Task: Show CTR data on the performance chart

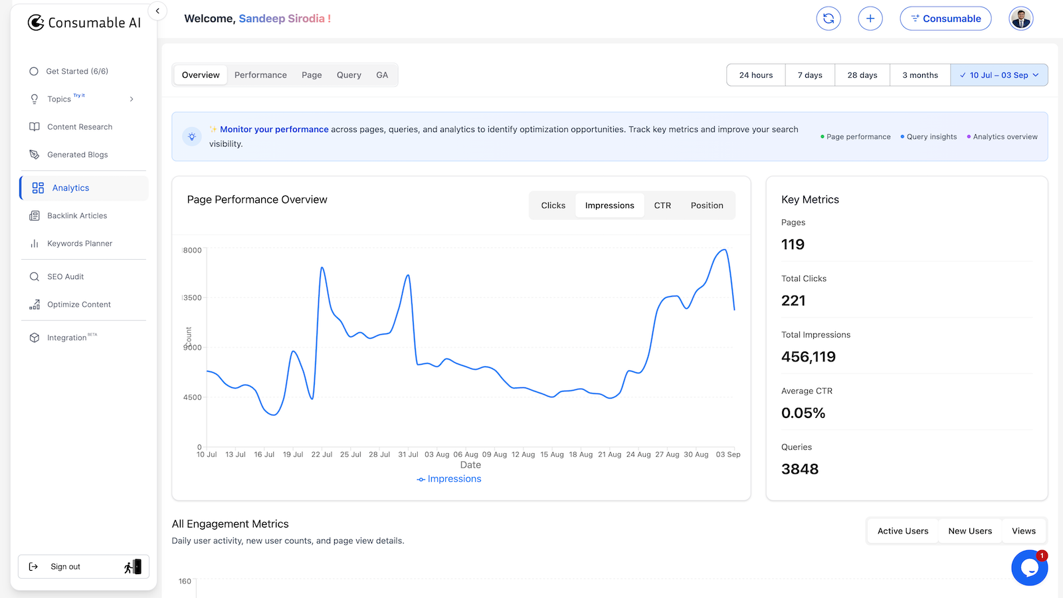Action: click(x=662, y=205)
